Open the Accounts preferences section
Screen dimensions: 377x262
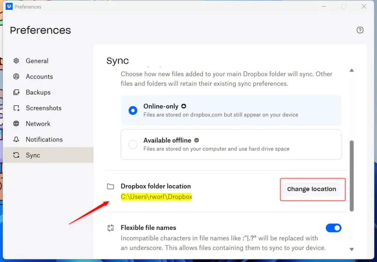pyautogui.click(x=48, y=76)
